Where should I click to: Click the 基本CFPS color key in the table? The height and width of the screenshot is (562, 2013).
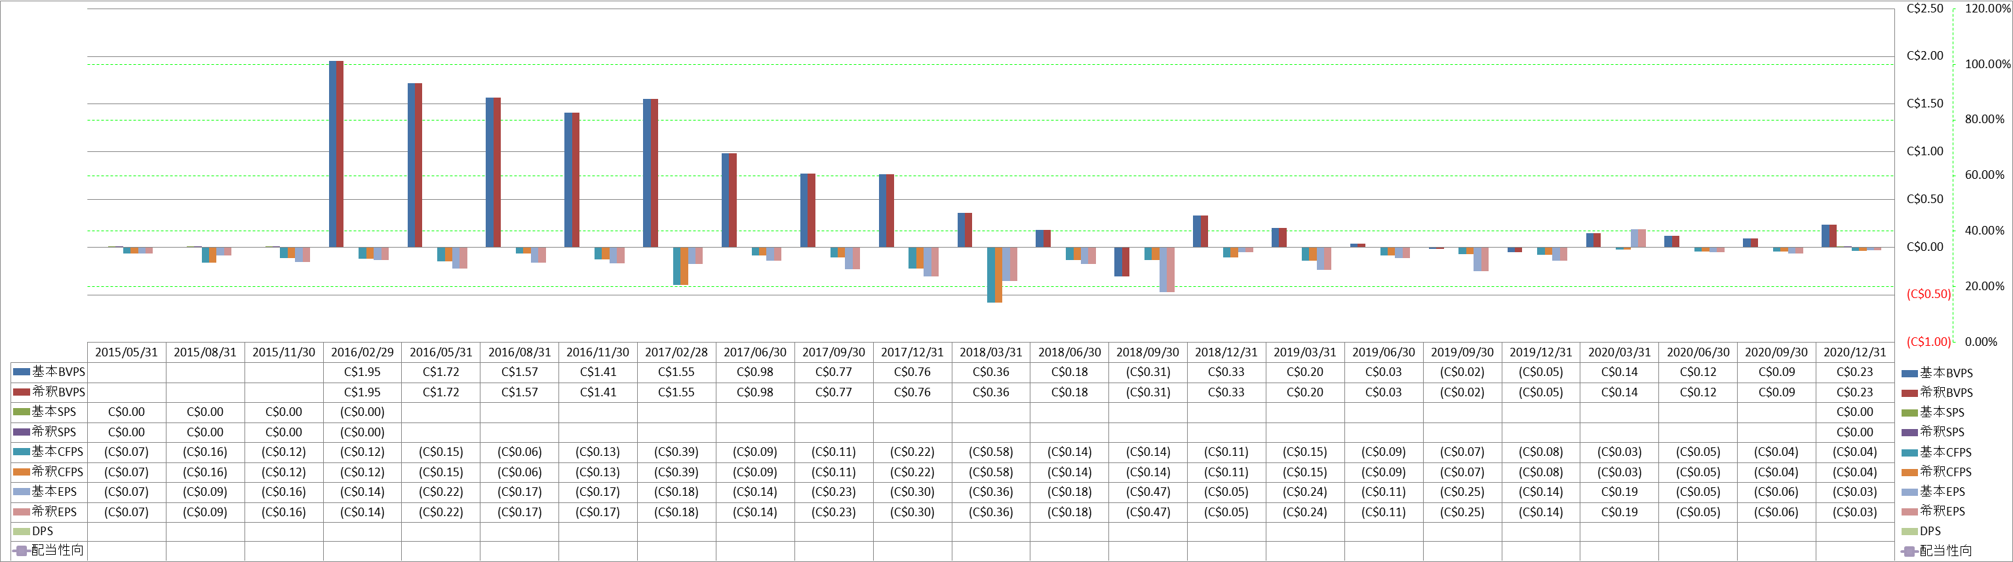tap(21, 451)
